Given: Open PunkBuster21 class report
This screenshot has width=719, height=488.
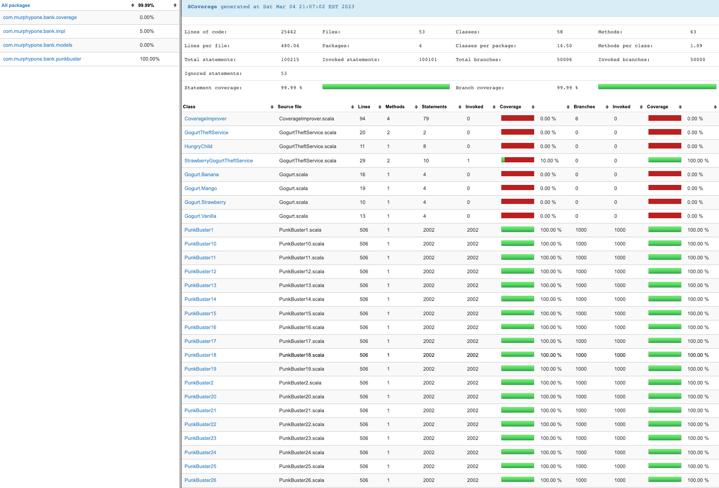Looking at the screenshot, I should 200,410.
